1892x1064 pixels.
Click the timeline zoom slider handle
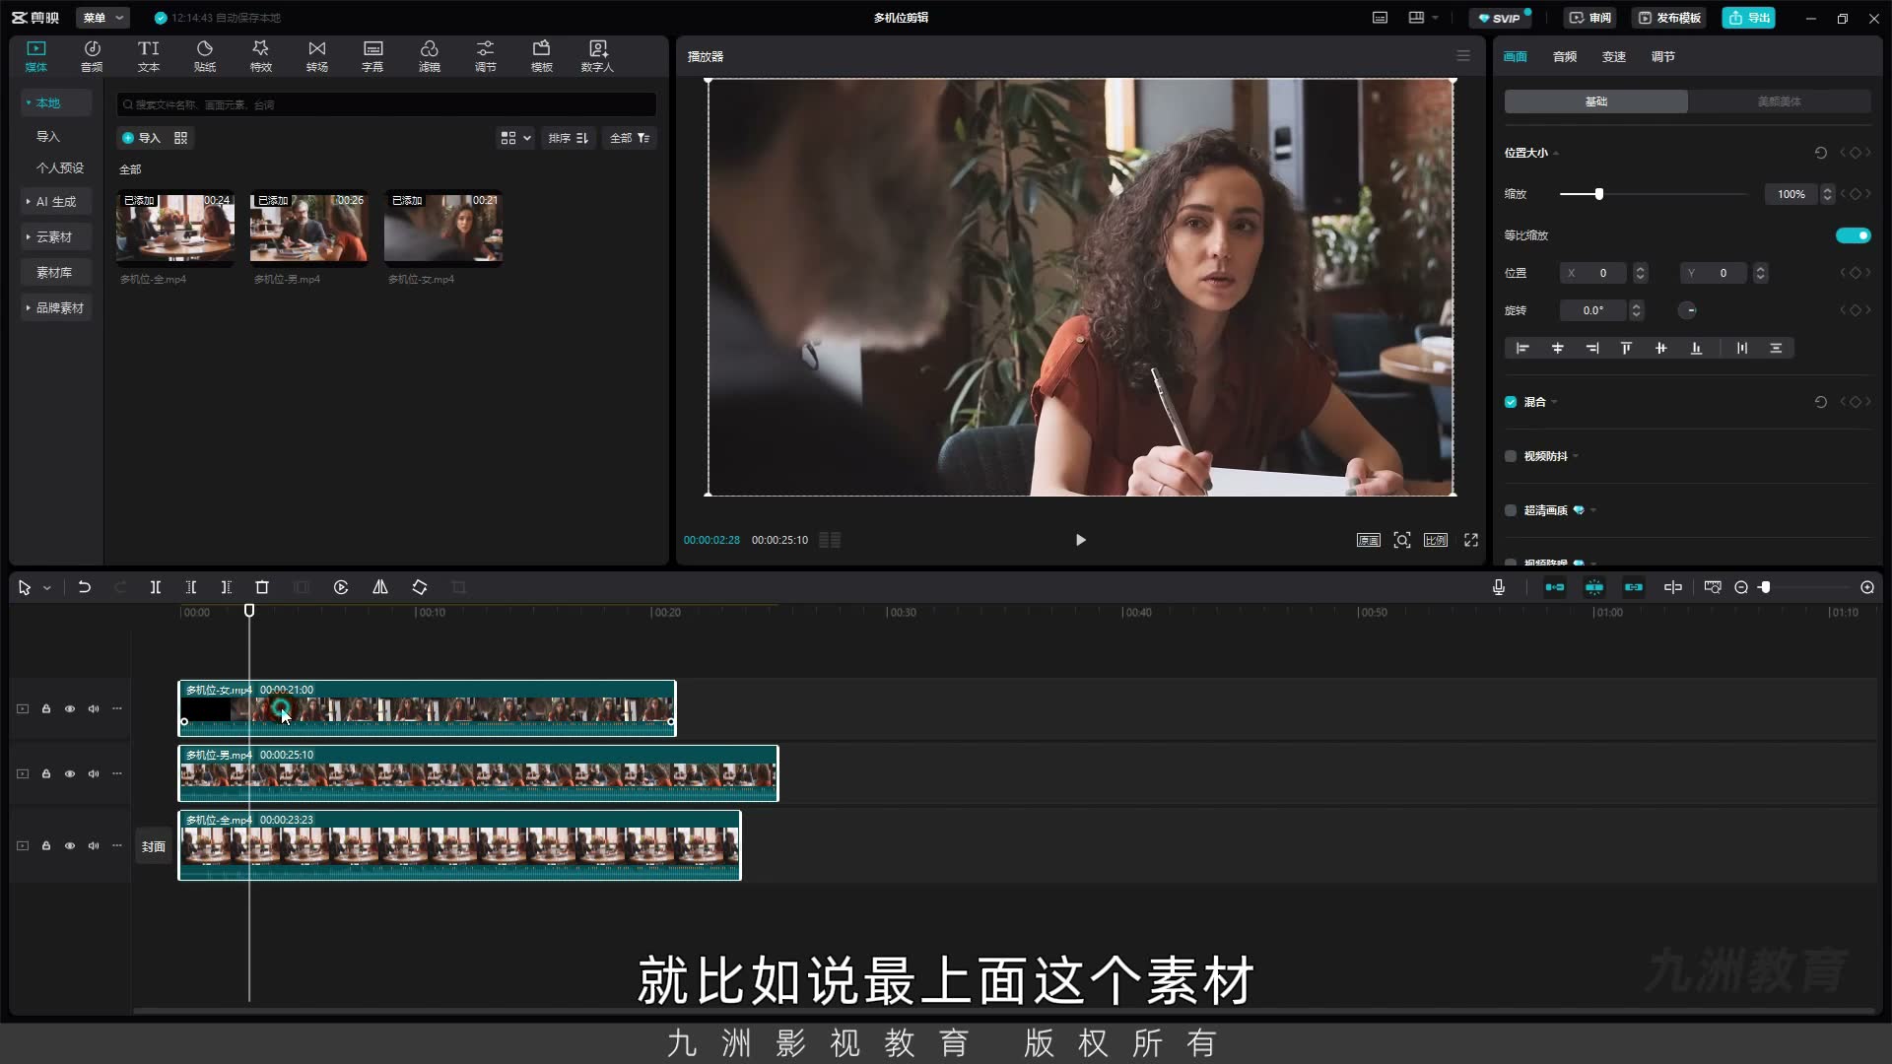pyautogui.click(x=1766, y=587)
